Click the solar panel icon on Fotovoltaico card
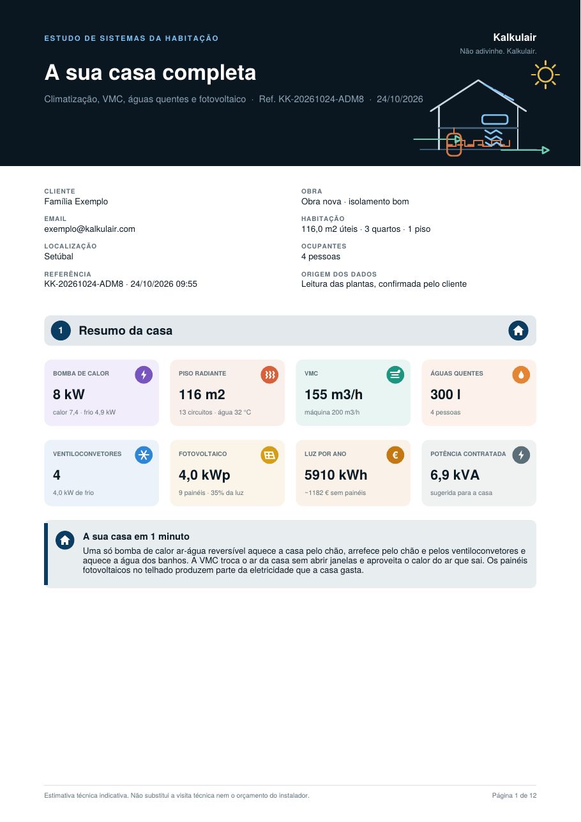Screen dimensions: 581x822 tap(269, 455)
